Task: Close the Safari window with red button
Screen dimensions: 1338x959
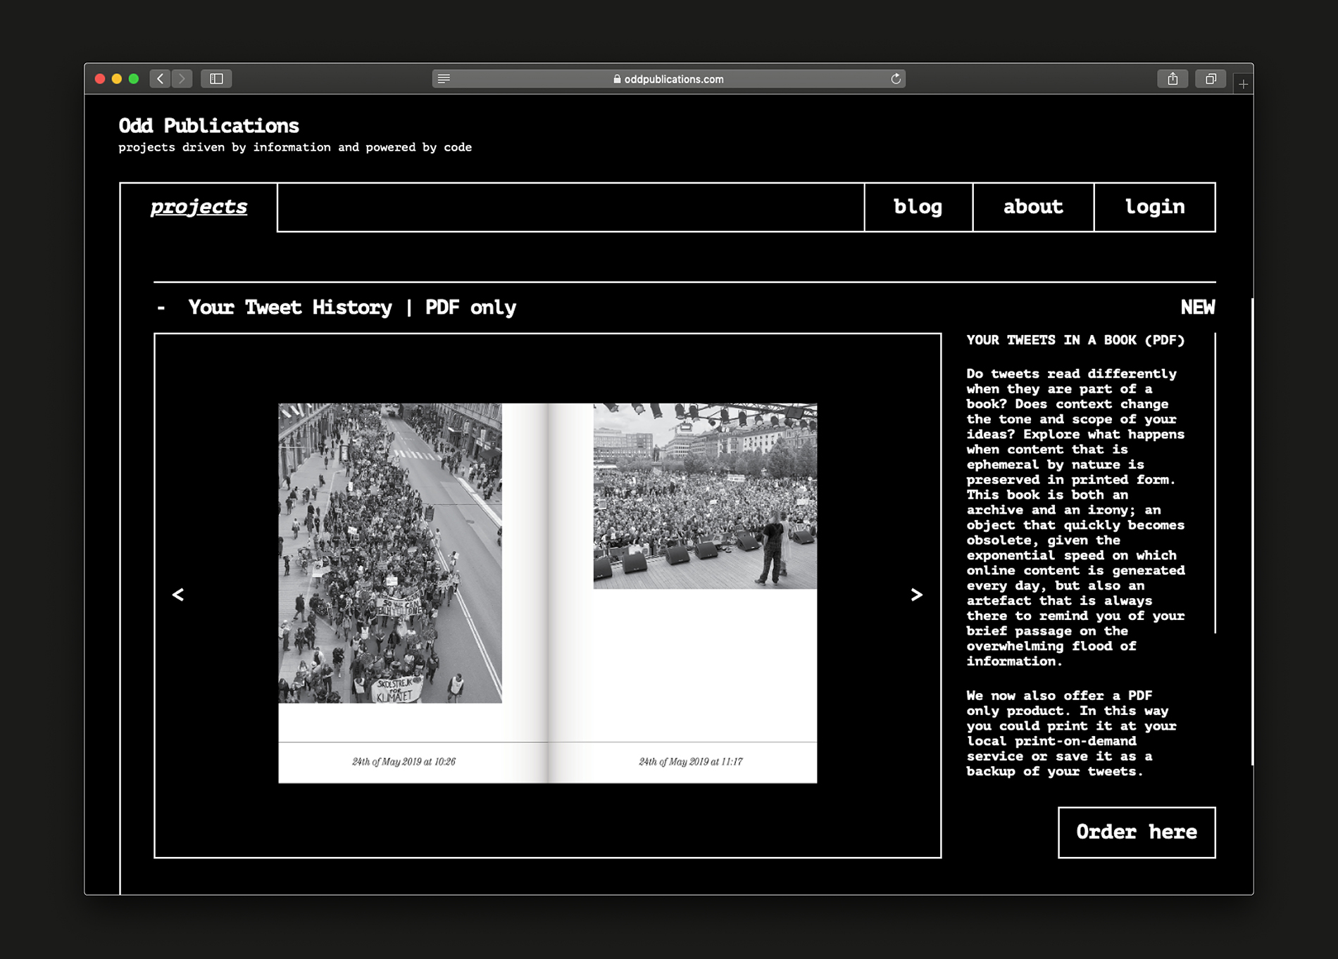Action: pyautogui.click(x=100, y=79)
